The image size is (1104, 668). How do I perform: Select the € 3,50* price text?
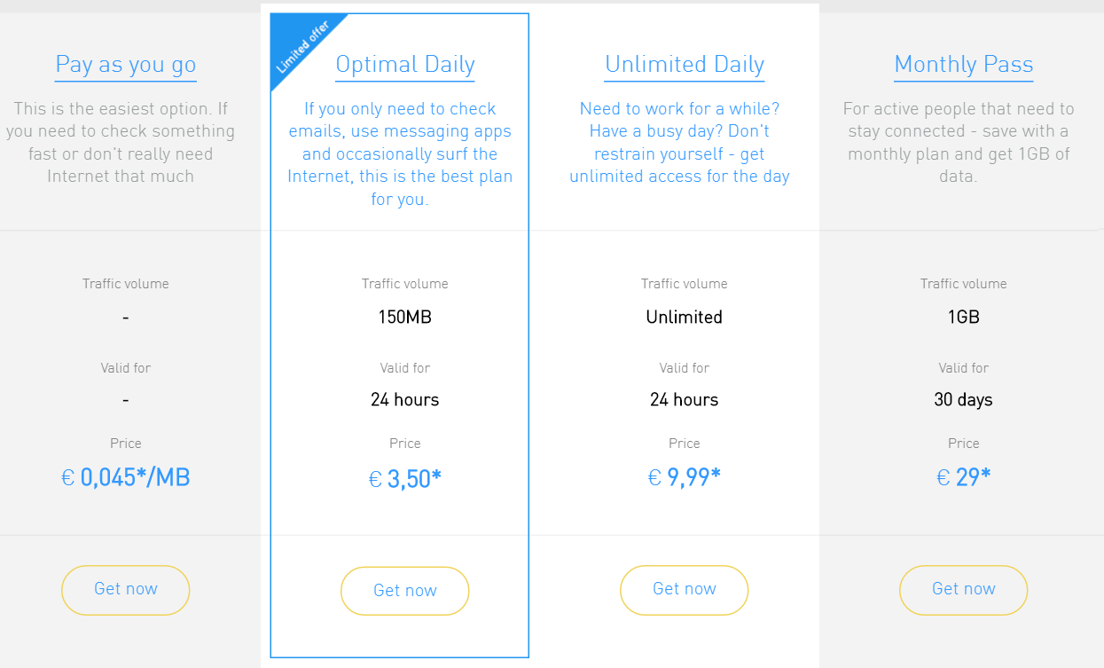tap(405, 479)
